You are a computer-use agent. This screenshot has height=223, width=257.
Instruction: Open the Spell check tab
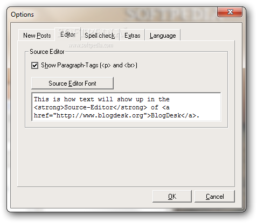100,35
